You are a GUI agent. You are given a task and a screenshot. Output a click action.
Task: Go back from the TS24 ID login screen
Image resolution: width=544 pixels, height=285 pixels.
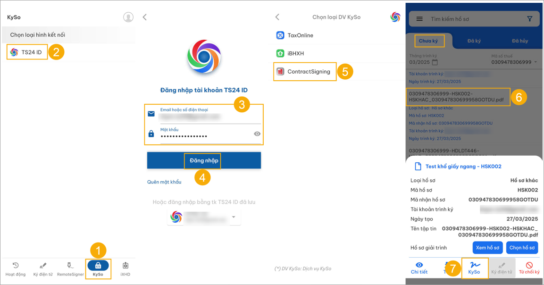pos(145,17)
